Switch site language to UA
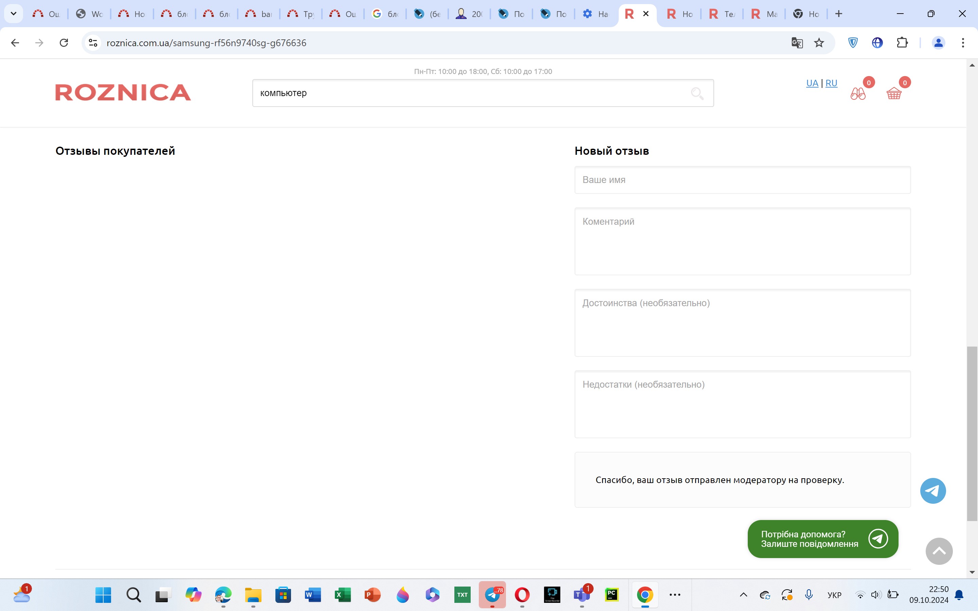This screenshot has width=978, height=611. [x=812, y=83]
